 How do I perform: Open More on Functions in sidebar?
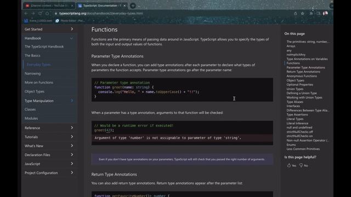coord(39,83)
